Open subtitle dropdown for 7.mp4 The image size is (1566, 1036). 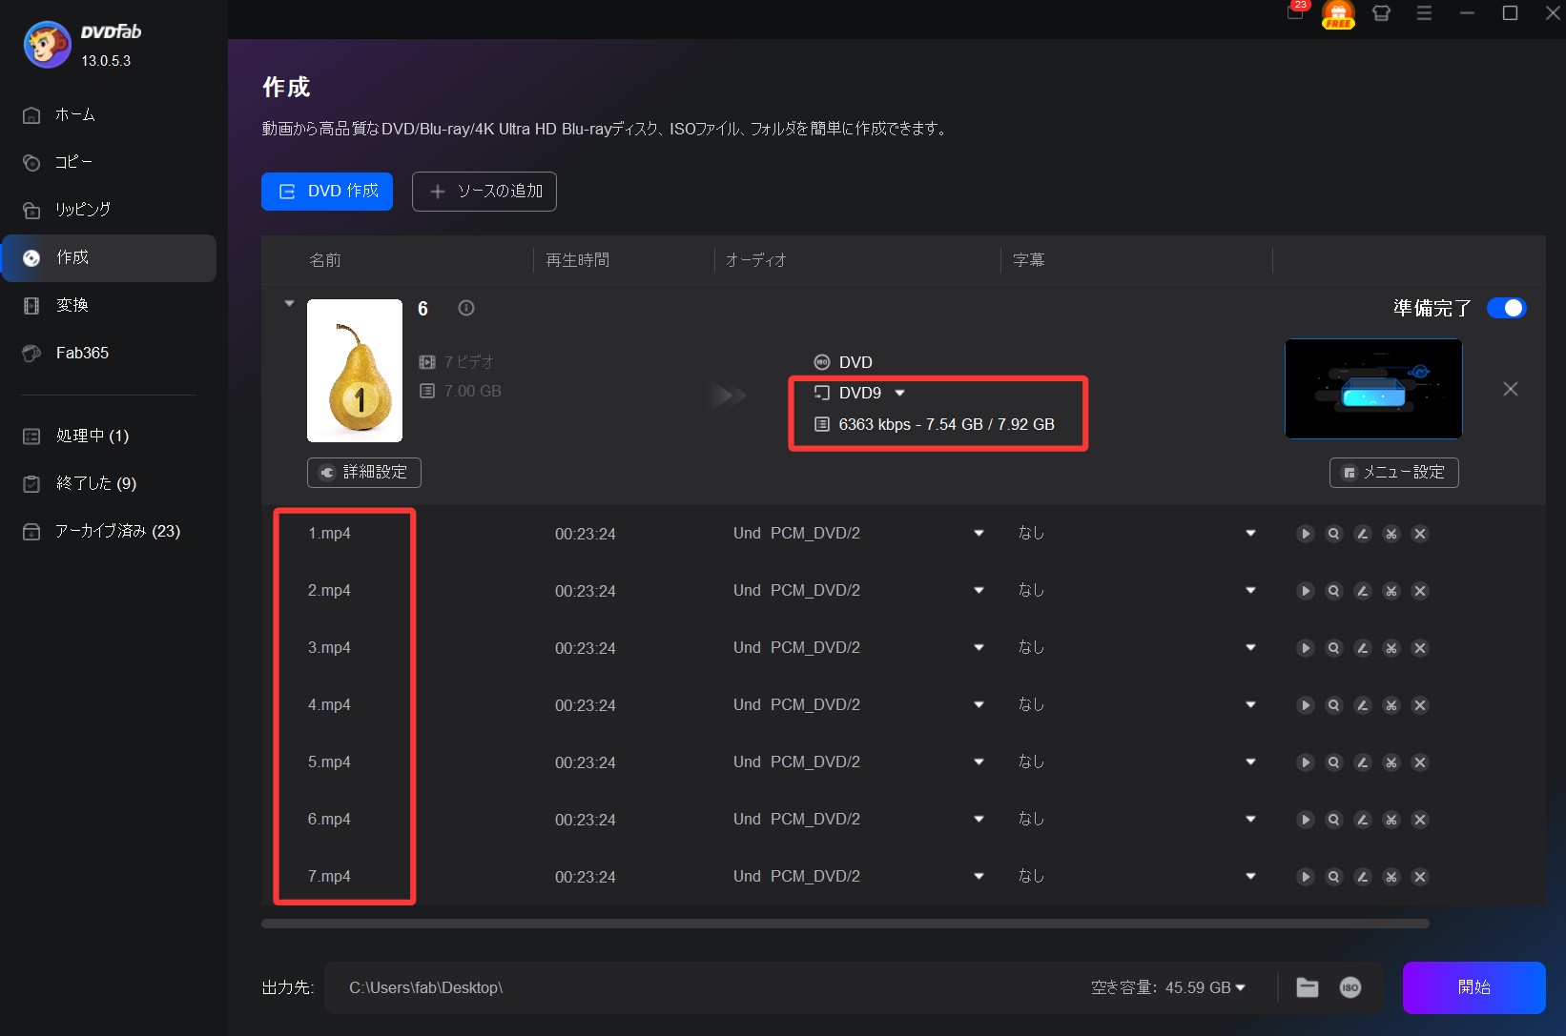pos(1250,877)
